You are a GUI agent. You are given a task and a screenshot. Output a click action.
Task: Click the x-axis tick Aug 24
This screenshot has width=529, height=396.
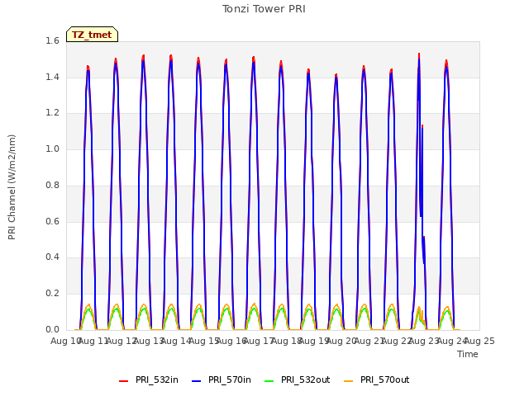(452, 341)
